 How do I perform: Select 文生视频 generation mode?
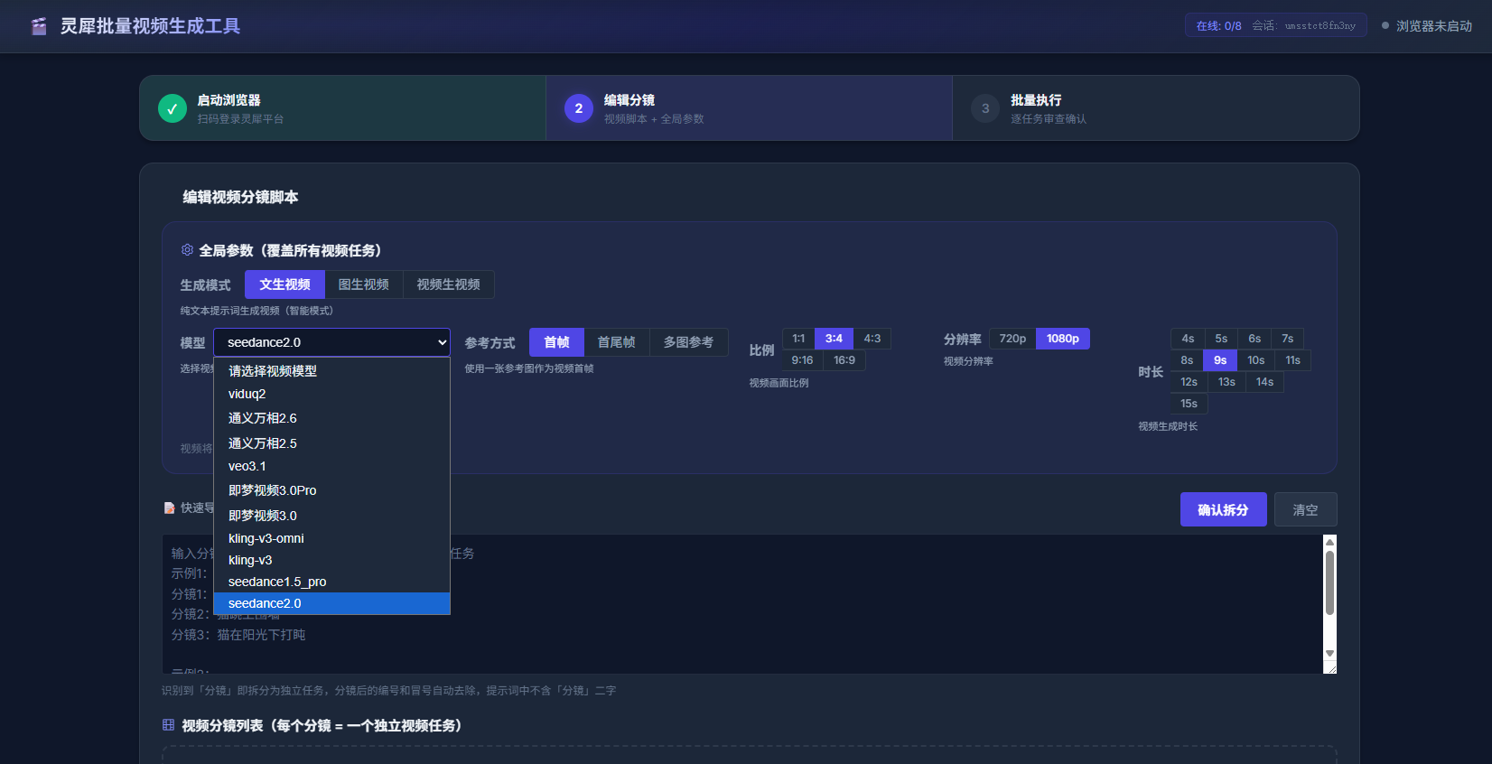[284, 284]
